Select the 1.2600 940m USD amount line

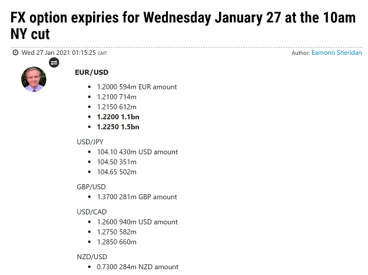(x=138, y=222)
